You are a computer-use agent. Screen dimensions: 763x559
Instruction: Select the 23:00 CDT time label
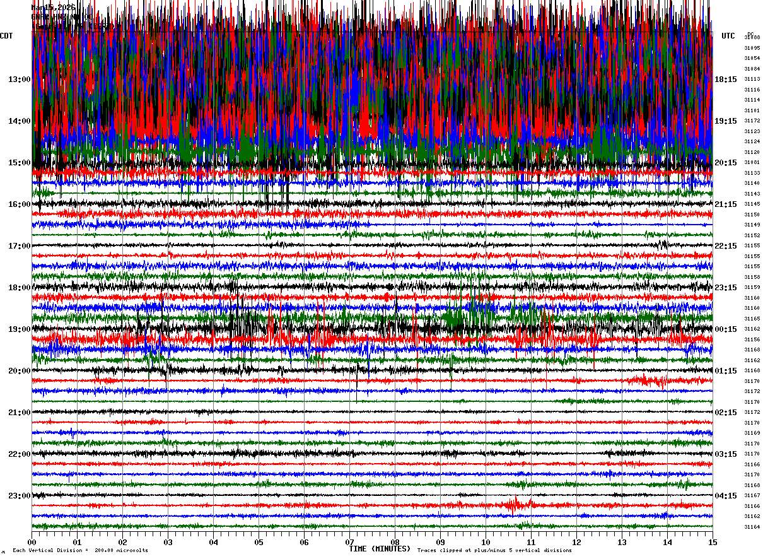(x=19, y=496)
